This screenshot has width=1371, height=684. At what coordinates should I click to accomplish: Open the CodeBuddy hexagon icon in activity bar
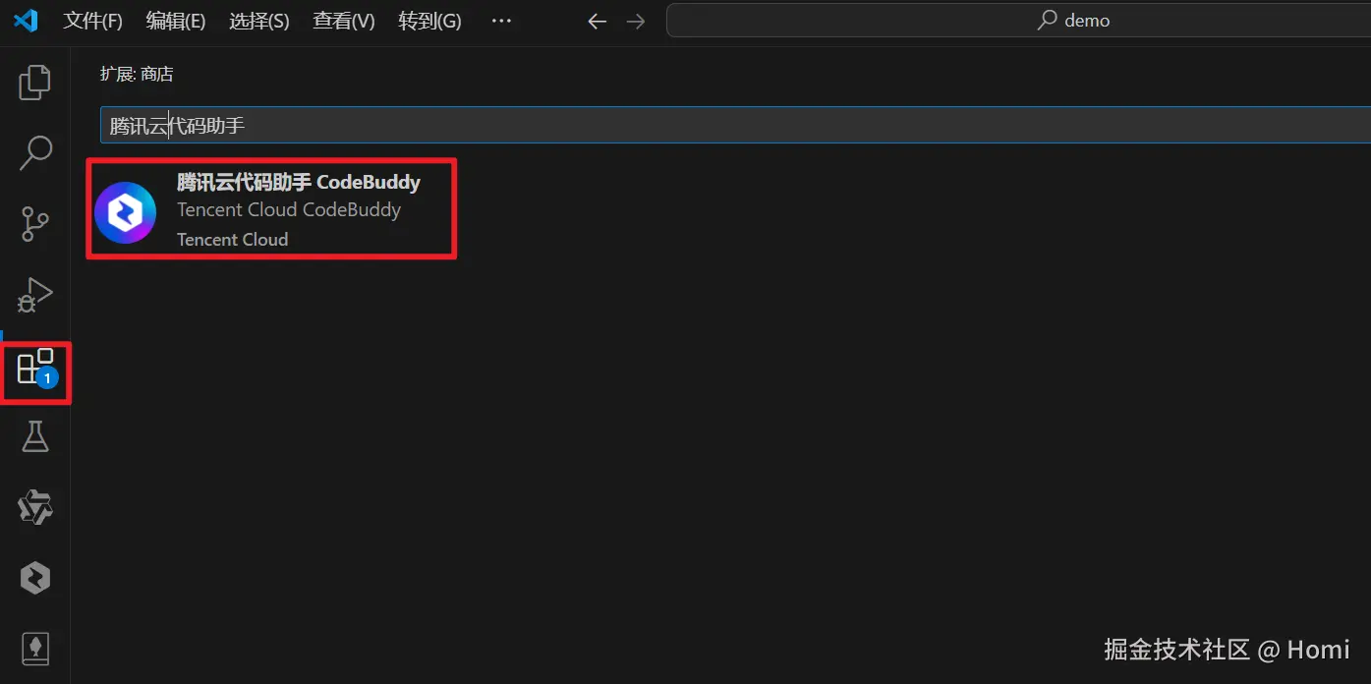(x=35, y=578)
